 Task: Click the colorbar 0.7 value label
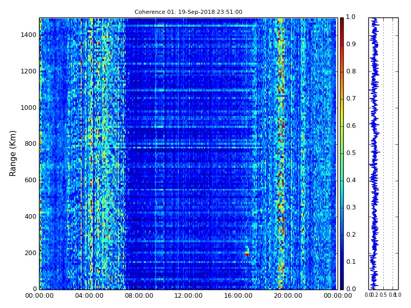point(351,99)
